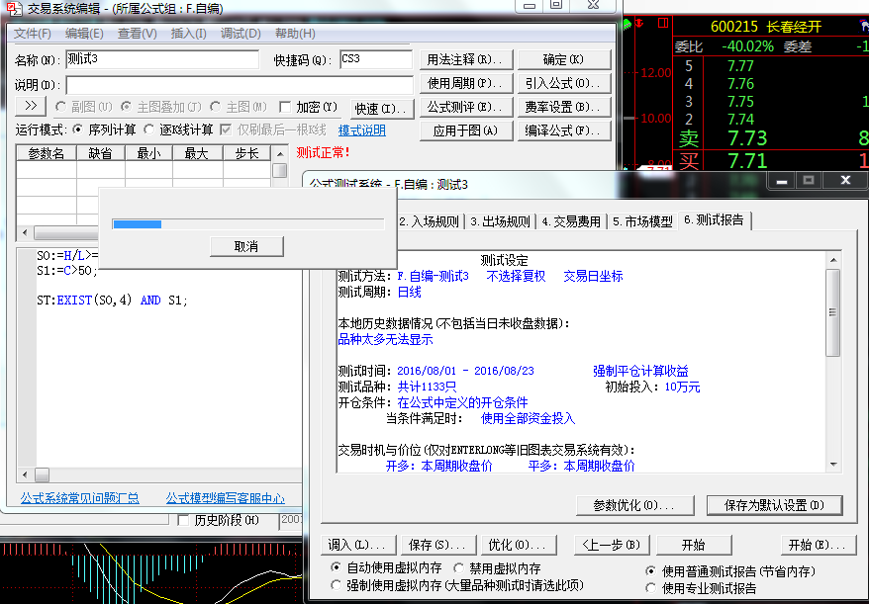This screenshot has height=604, width=869.
Task: Switch to the 3.出场规则 tab
Action: [501, 221]
